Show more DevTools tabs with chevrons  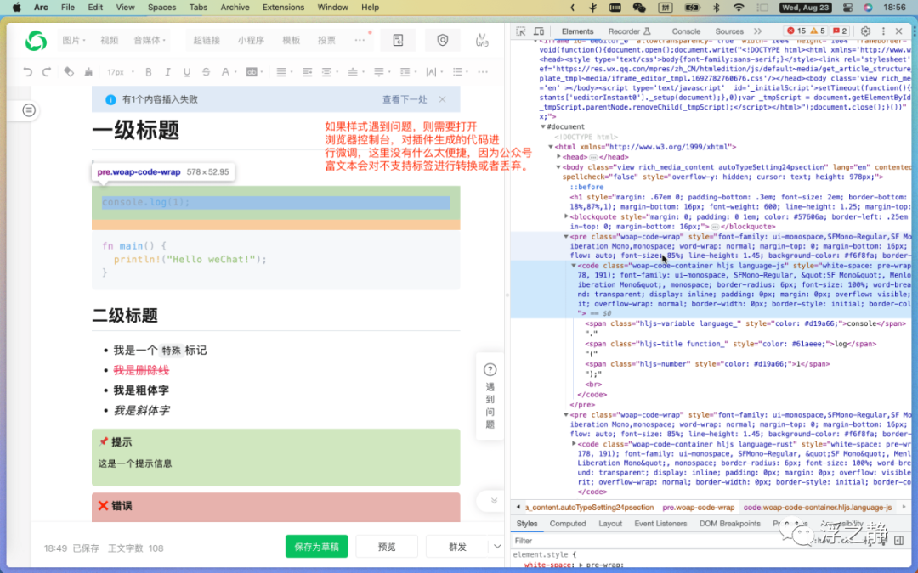[757, 31]
